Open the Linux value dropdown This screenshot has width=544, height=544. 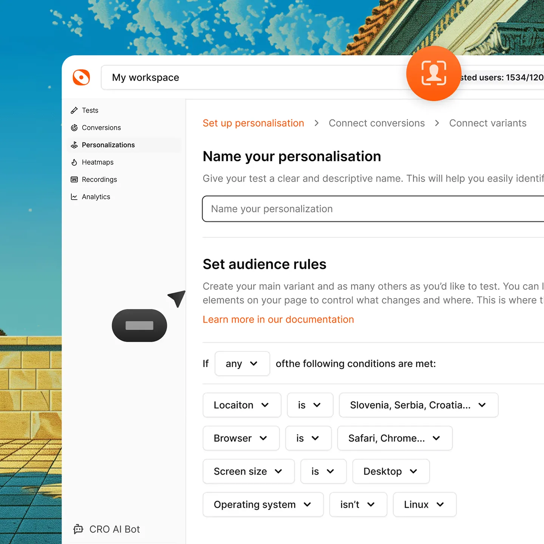pyautogui.click(x=425, y=504)
